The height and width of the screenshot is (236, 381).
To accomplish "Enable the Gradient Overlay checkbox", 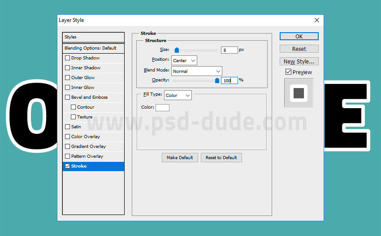I will click(68, 146).
